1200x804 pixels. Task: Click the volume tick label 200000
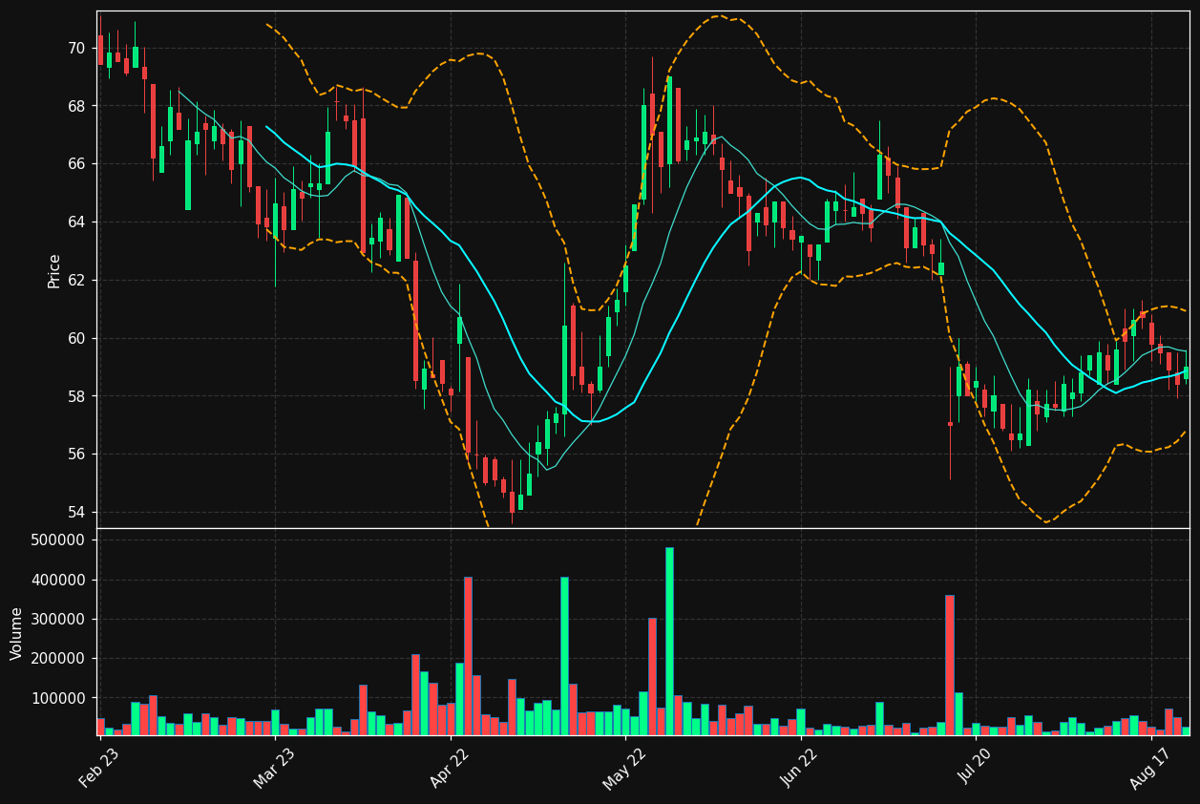59,659
